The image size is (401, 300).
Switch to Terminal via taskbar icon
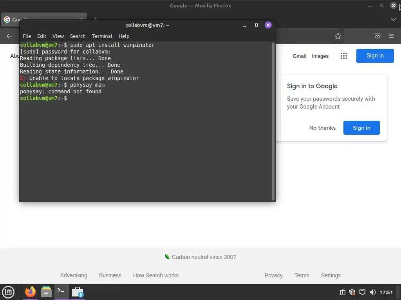[61, 291]
